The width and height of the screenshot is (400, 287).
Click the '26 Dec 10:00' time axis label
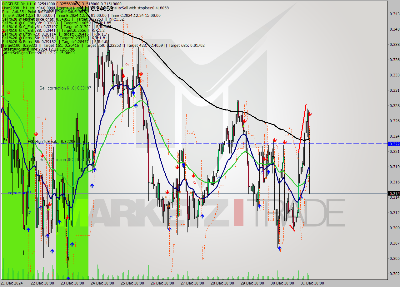point(162,283)
